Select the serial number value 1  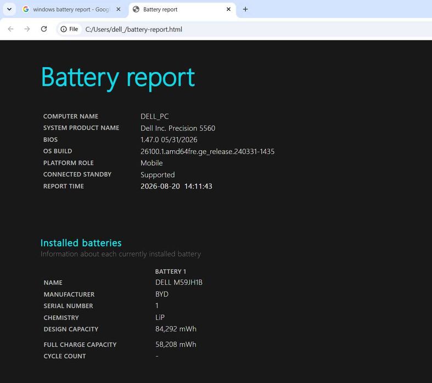click(x=157, y=306)
